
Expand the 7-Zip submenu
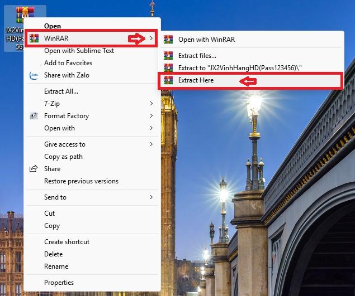(x=152, y=104)
